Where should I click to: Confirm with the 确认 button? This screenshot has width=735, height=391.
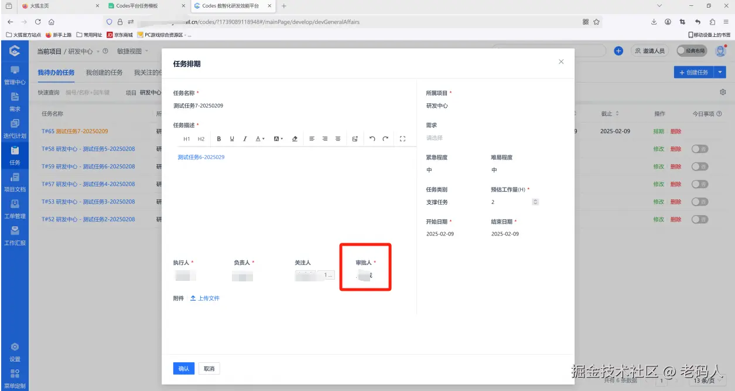(184, 369)
